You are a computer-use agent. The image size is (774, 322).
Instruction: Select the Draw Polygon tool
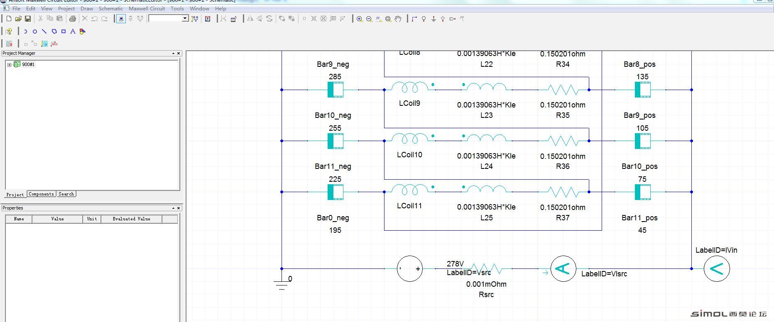click(x=54, y=31)
